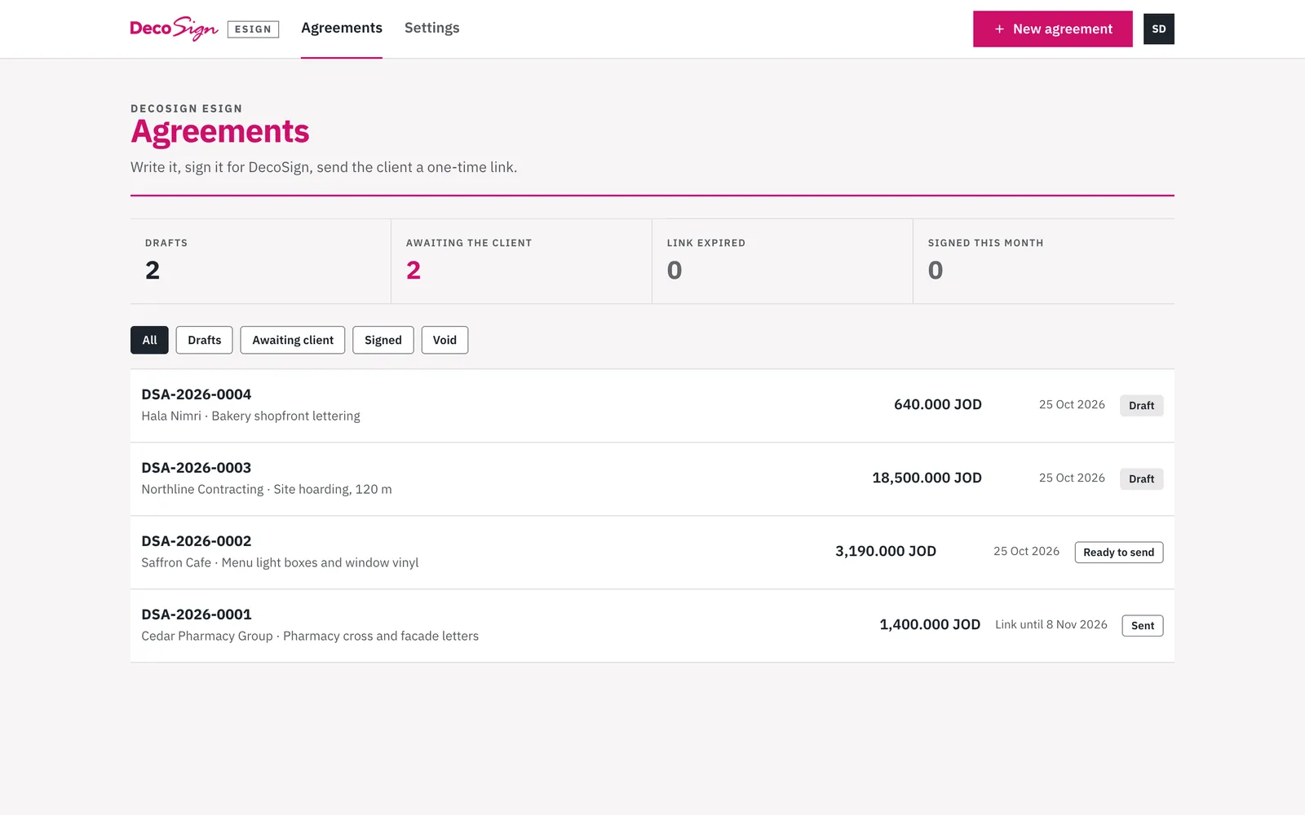The height and width of the screenshot is (815, 1305).
Task: Click the Signed this month stat card
Action: pos(1043,261)
